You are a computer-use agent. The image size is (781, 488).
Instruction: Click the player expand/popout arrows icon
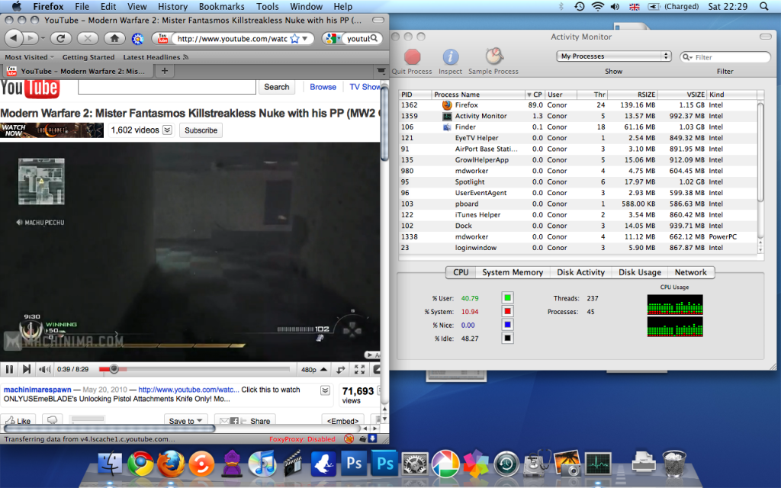341,370
